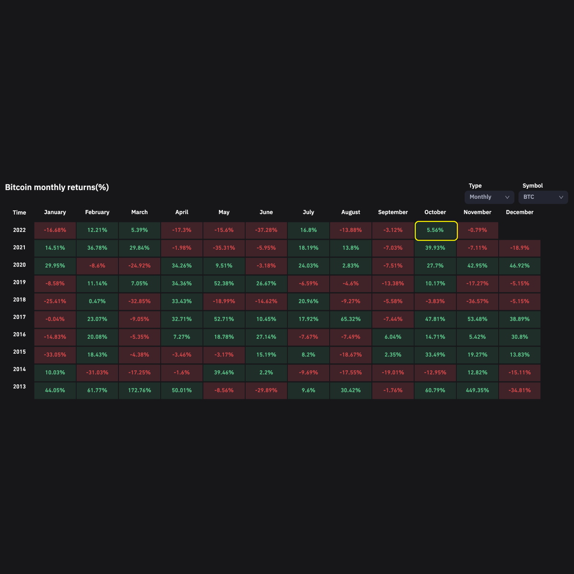Click the -31.03% February 2014 cell
The height and width of the screenshot is (574, 574).
pos(97,373)
